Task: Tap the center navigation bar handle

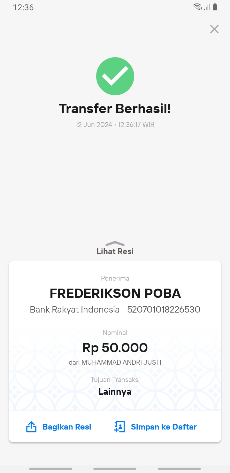Action: [x=115, y=469]
